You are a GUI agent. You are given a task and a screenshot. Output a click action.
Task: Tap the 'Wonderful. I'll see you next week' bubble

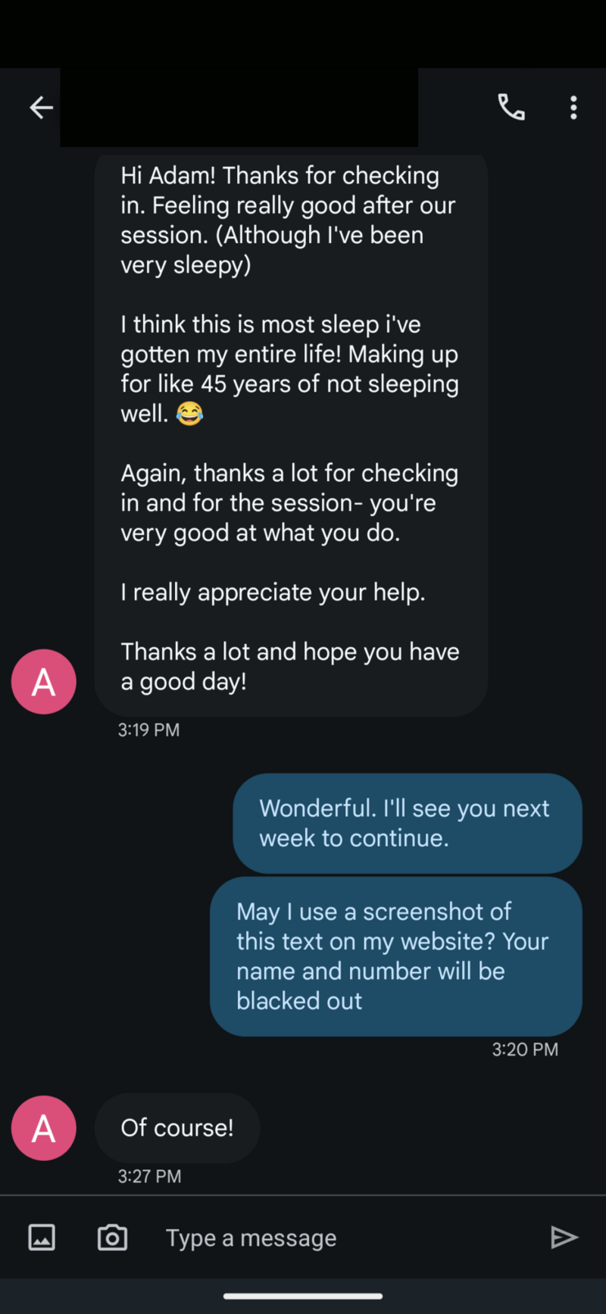click(x=407, y=823)
